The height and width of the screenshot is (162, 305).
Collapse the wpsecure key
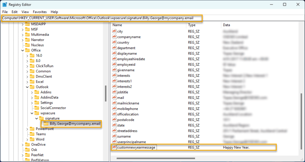[32, 113]
